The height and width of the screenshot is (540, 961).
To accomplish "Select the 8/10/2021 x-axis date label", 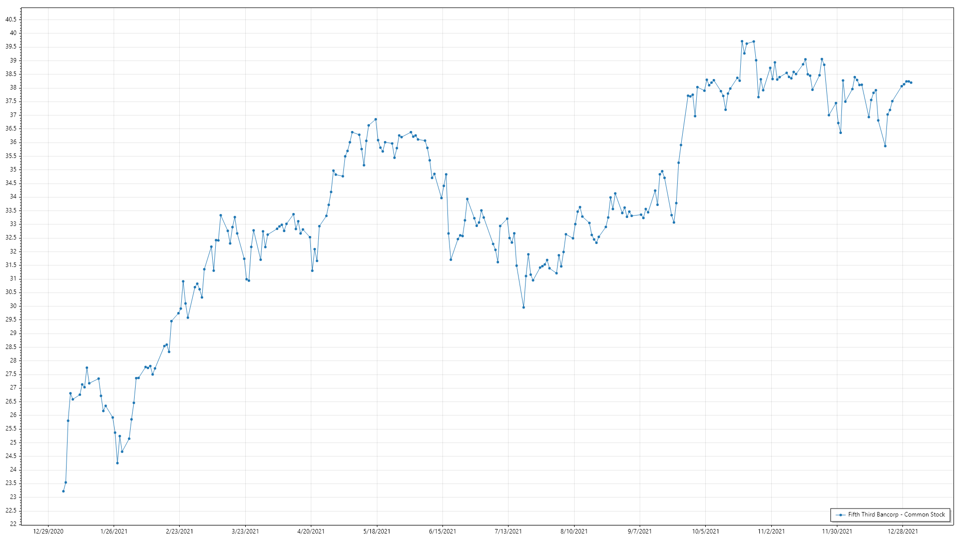I will click(x=574, y=531).
